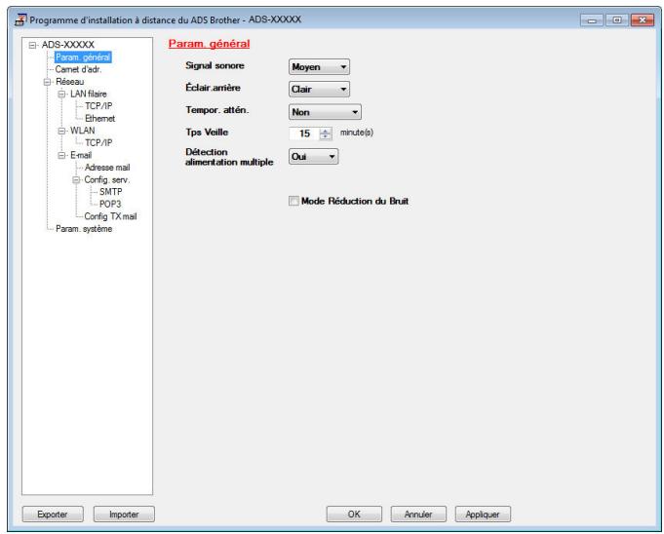Open the Éclair.arrière dropdown
Viewport: 664px width, 534px height.
319,90
